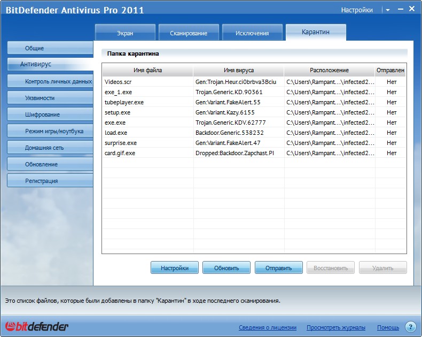Select Антивирус in the sidebar
This screenshot has height=337, width=422.
pos(50,64)
